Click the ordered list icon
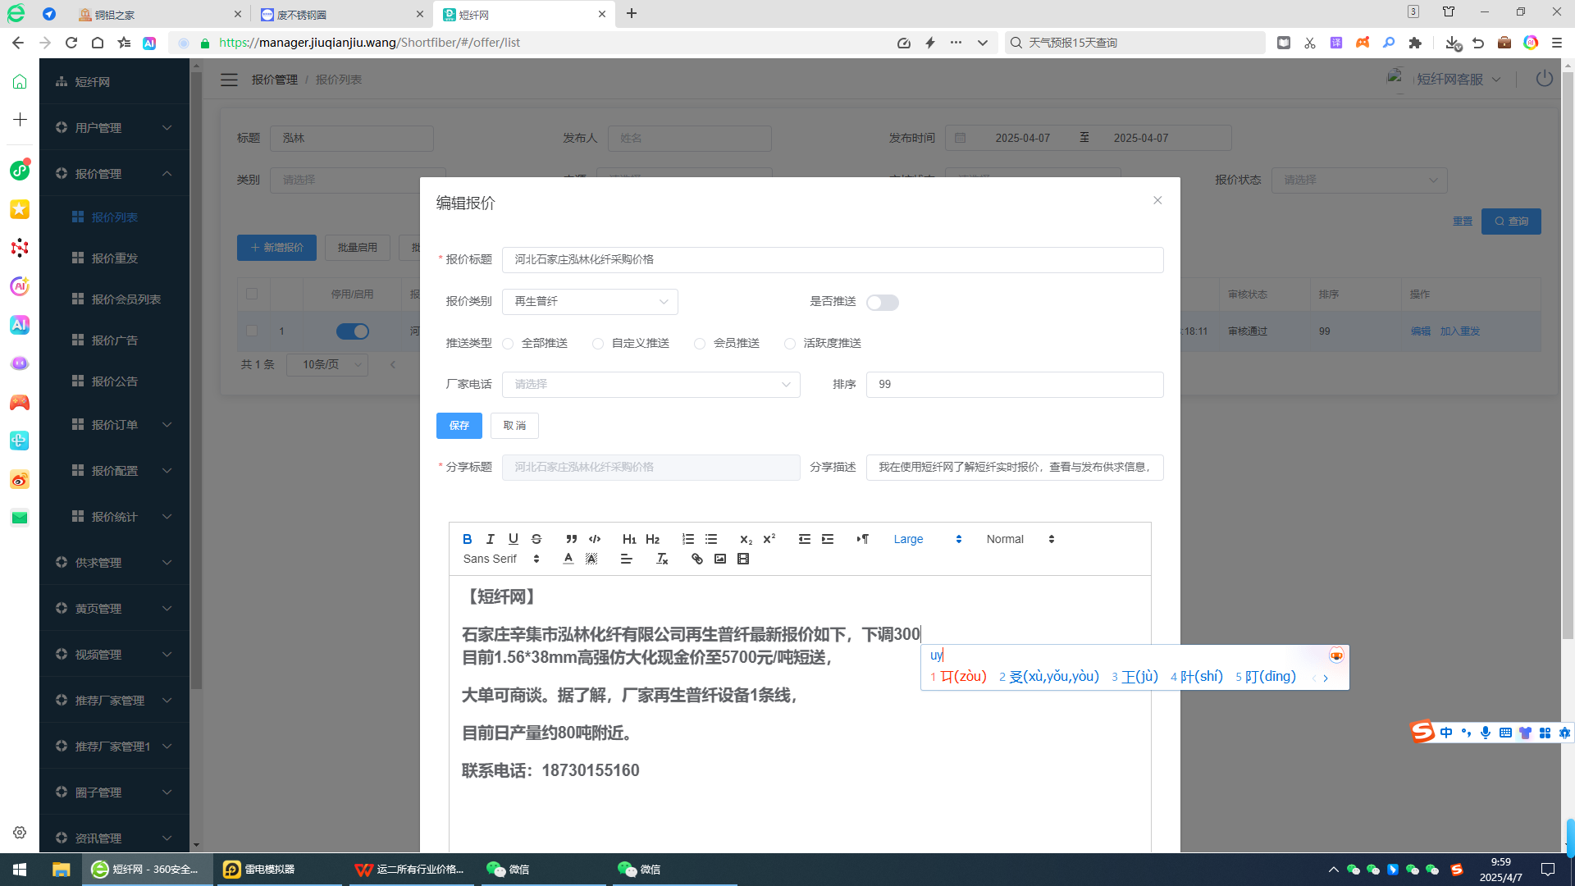 click(687, 539)
